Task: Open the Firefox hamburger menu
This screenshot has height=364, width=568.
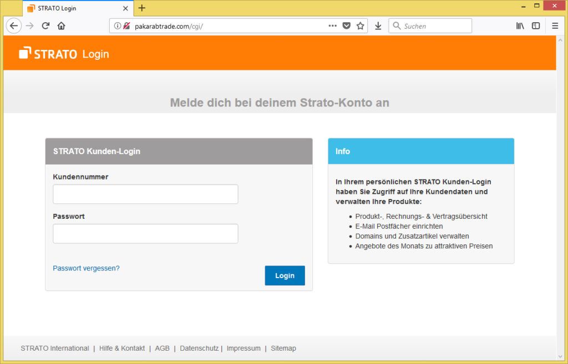Action: 555,25
